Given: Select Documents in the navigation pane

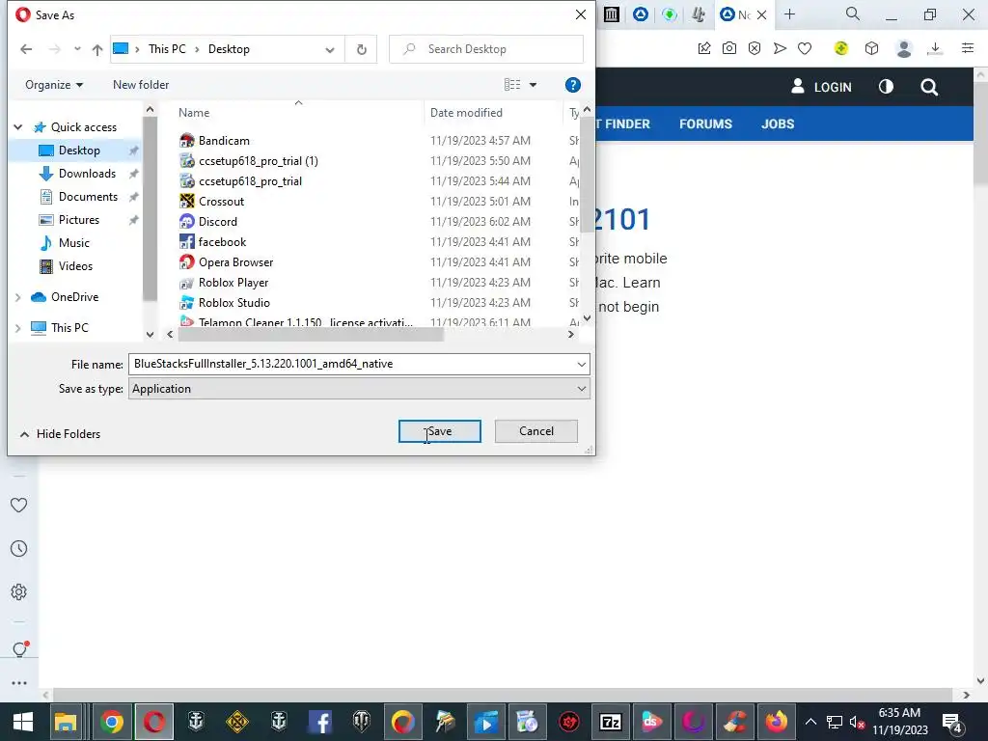Looking at the screenshot, I should point(88,197).
